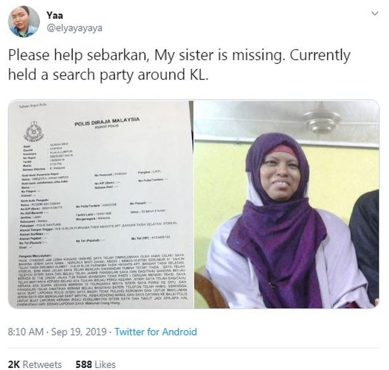Open the photo of woman in purple hijab

(x=286, y=204)
